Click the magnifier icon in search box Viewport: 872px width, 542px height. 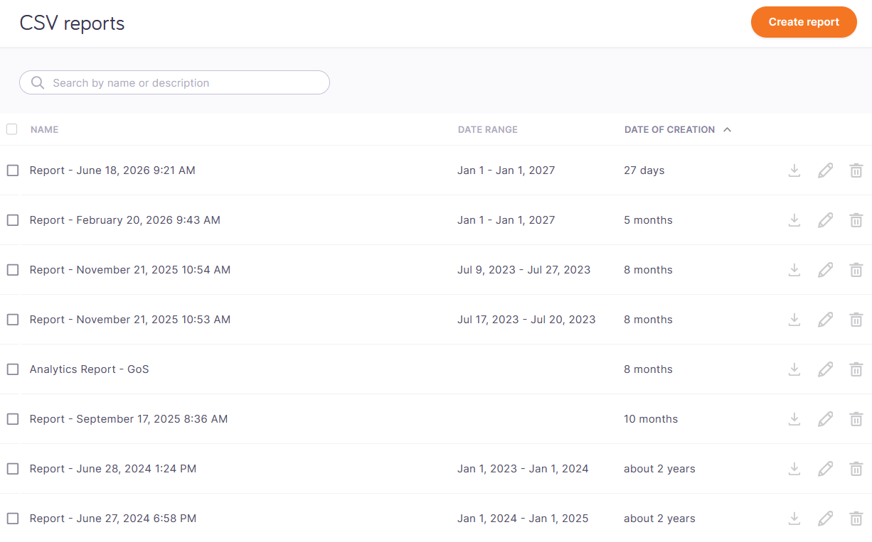click(x=38, y=83)
